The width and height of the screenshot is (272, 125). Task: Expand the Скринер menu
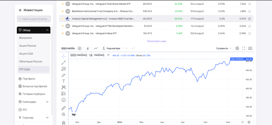click(x=47, y=118)
